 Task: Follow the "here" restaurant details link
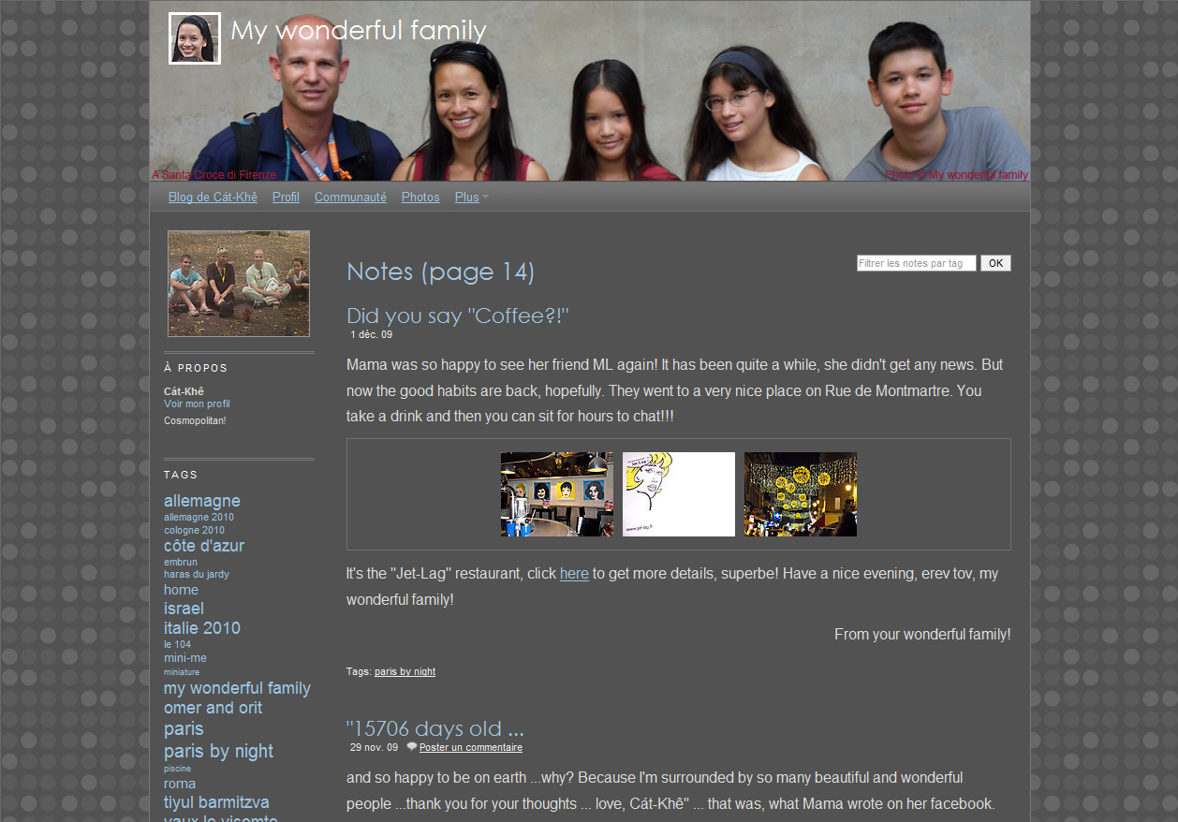[574, 574]
